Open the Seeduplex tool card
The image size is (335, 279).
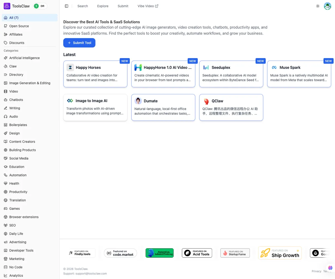point(231,74)
